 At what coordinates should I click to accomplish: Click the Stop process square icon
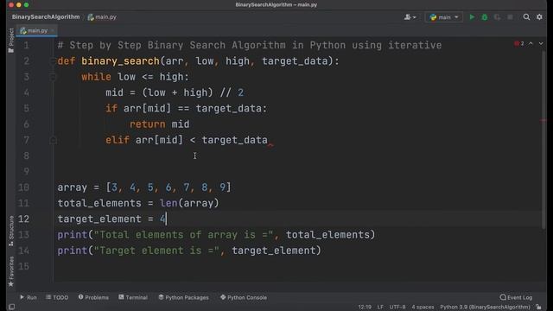tap(510, 17)
